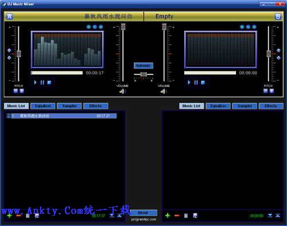Image resolution: width=287 pixels, height=226 pixels.
Task: Move deck B track down with arrow icon
Action: (x=270, y=216)
